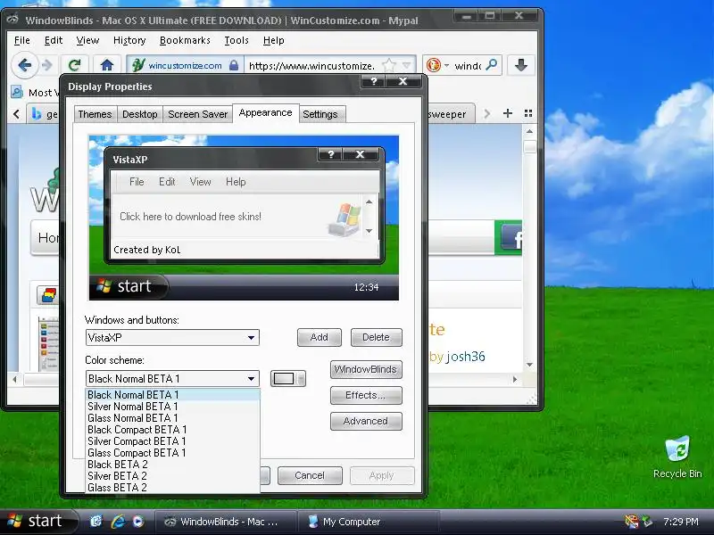Open the Settings tab
This screenshot has height=535, width=714.
(x=320, y=114)
